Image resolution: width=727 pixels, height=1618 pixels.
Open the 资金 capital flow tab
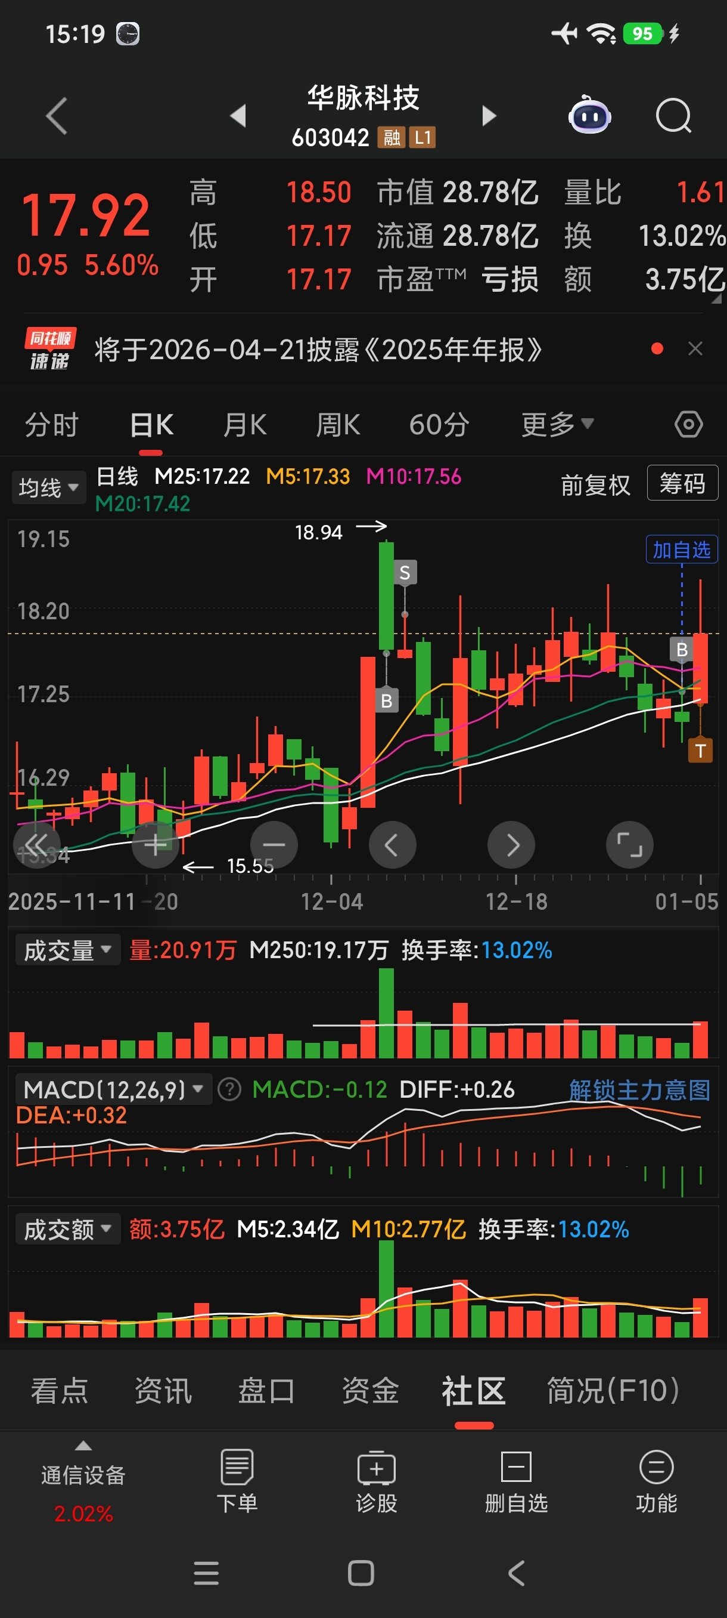370,1390
